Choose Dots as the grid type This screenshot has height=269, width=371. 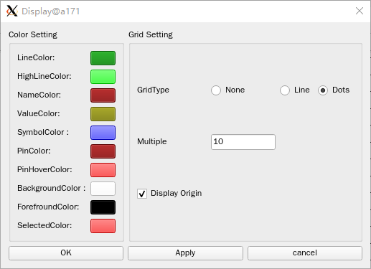(323, 90)
